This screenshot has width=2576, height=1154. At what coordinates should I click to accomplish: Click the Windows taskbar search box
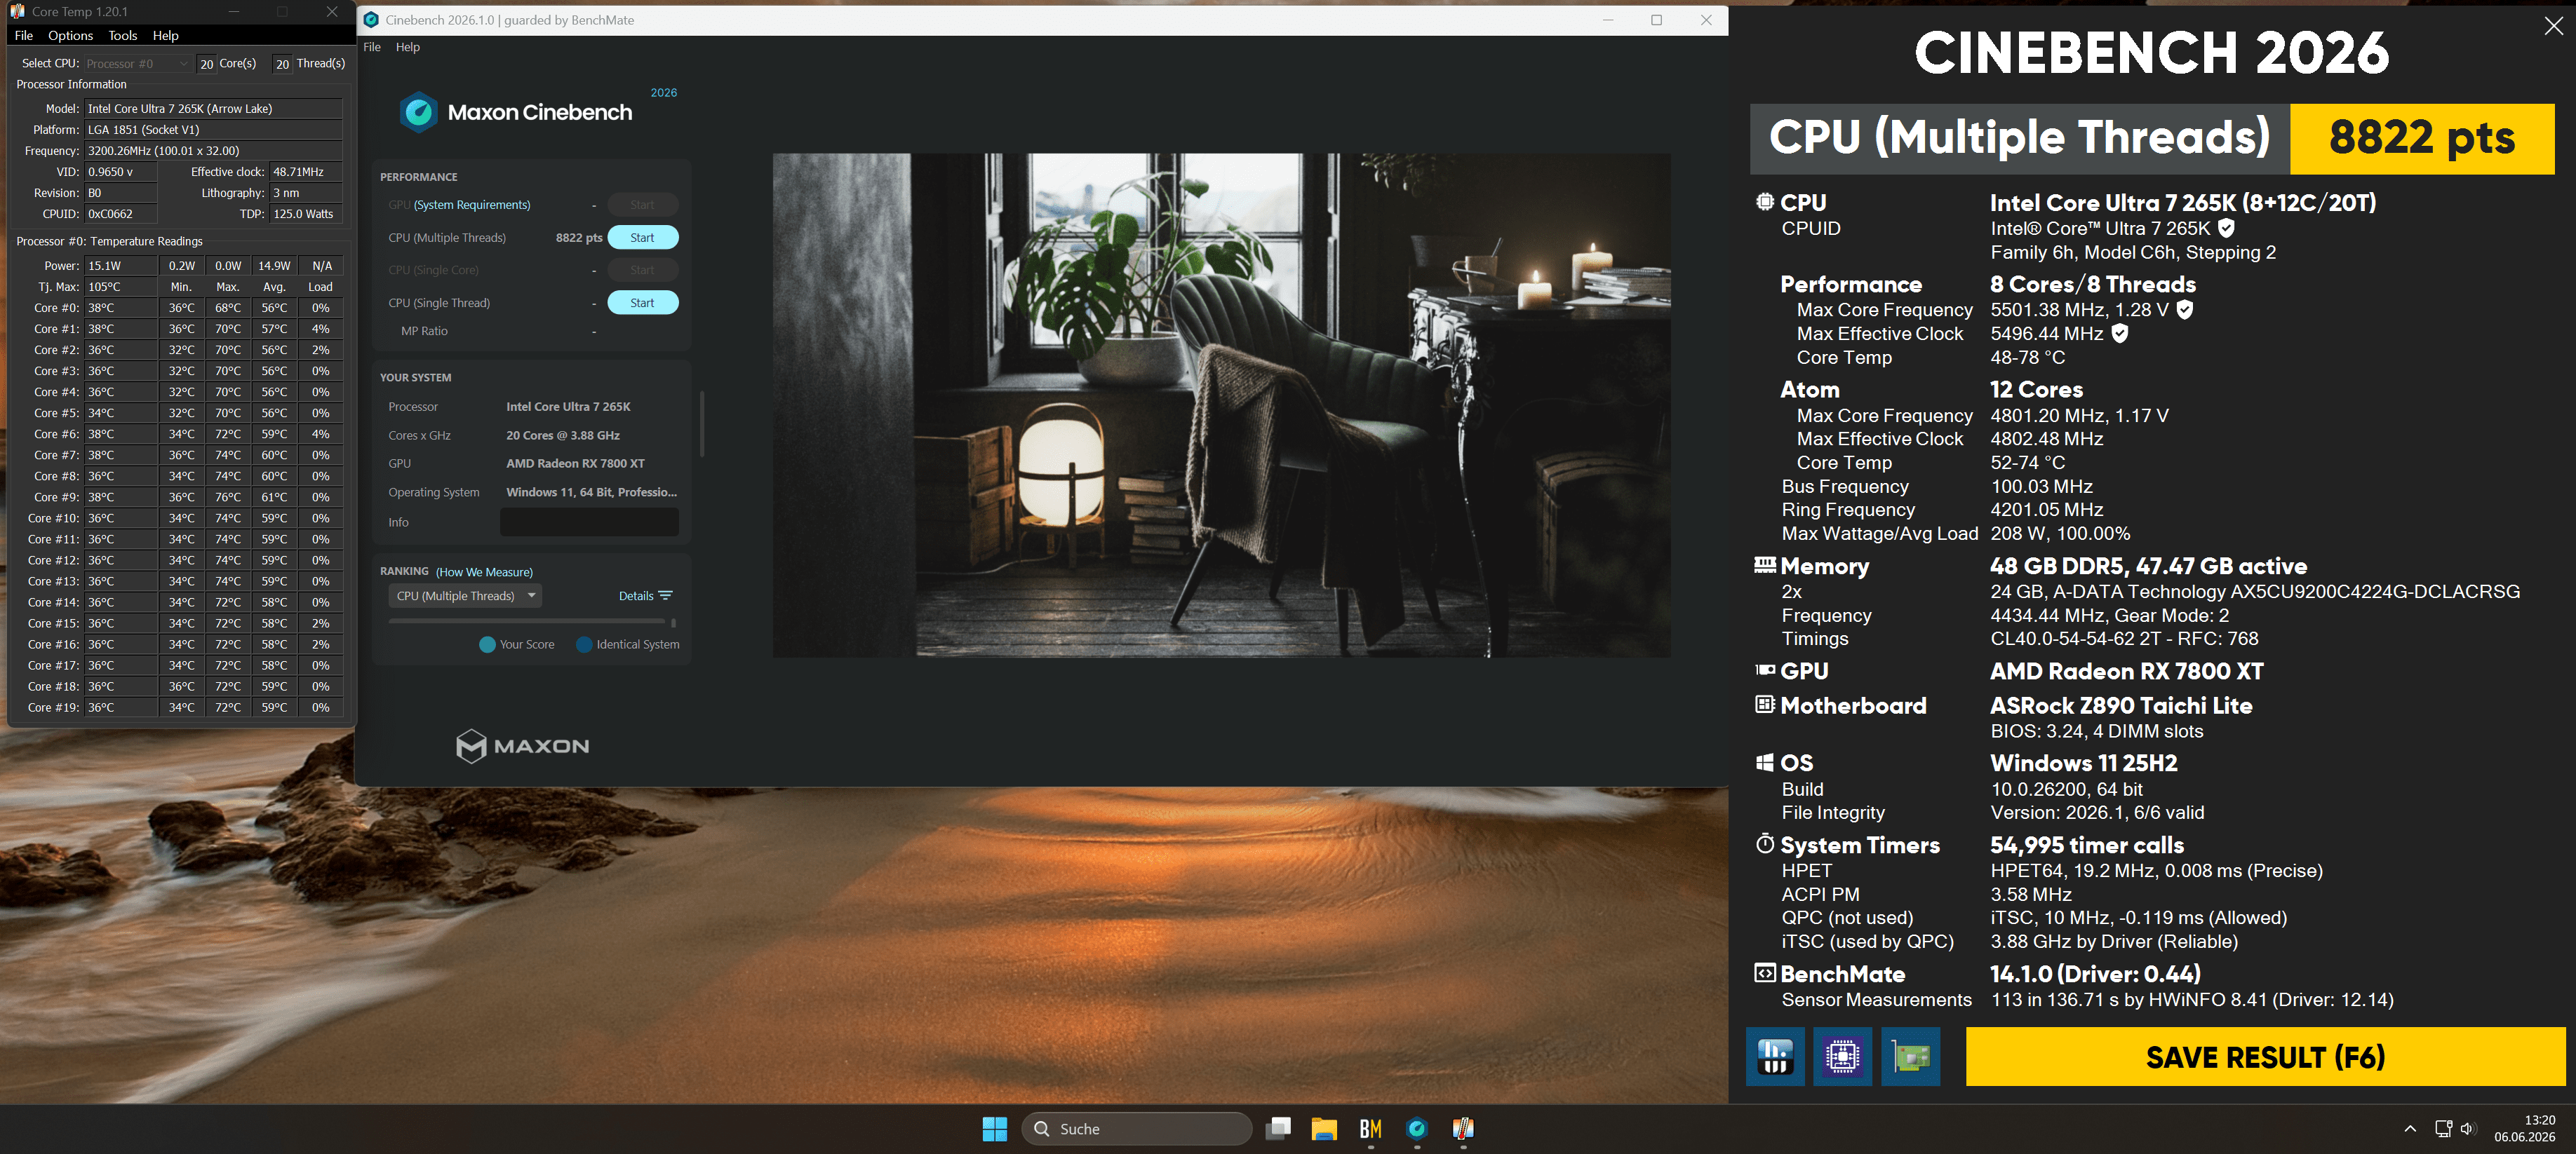(1137, 1129)
